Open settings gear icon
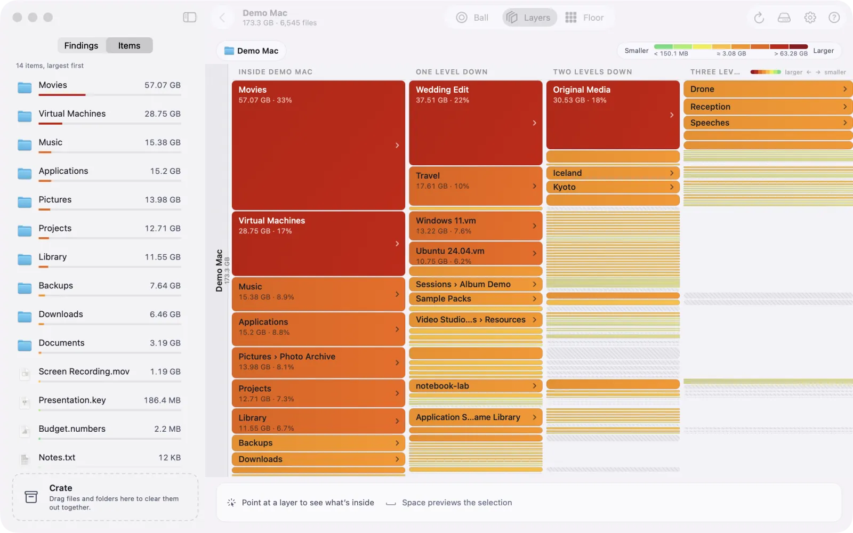 [810, 18]
